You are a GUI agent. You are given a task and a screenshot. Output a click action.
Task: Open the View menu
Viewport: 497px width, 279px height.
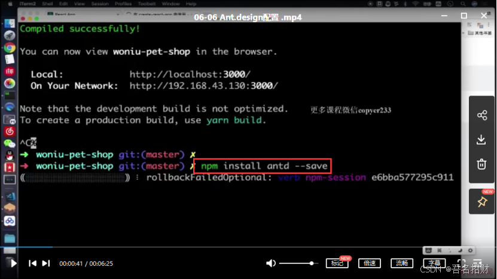pyautogui.click(x=79, y=4)
